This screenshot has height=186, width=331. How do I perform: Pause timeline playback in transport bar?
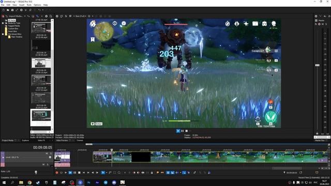[74, 173]
